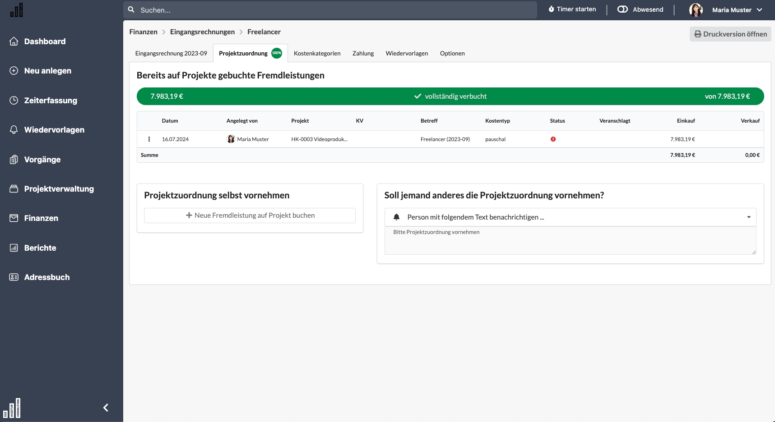
Task: Click the red status warning icon
Action: 553,139
